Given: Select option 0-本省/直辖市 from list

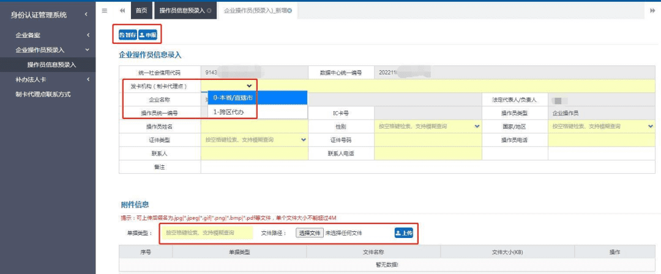Looking at the screenshot, I should [256, 98].
